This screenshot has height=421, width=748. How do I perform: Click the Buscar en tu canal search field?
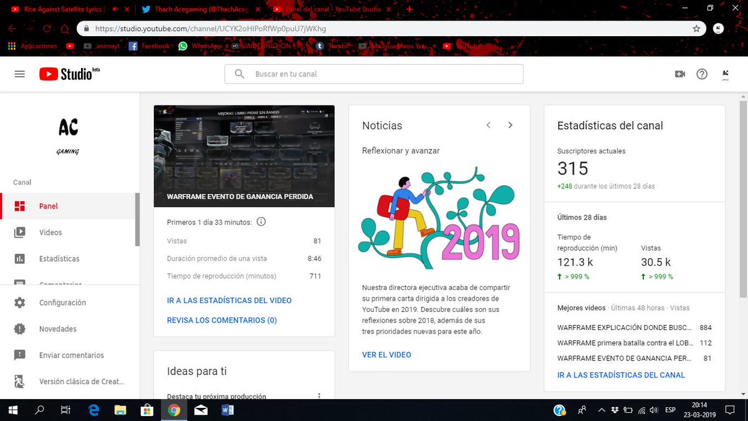tap(374, 74)
